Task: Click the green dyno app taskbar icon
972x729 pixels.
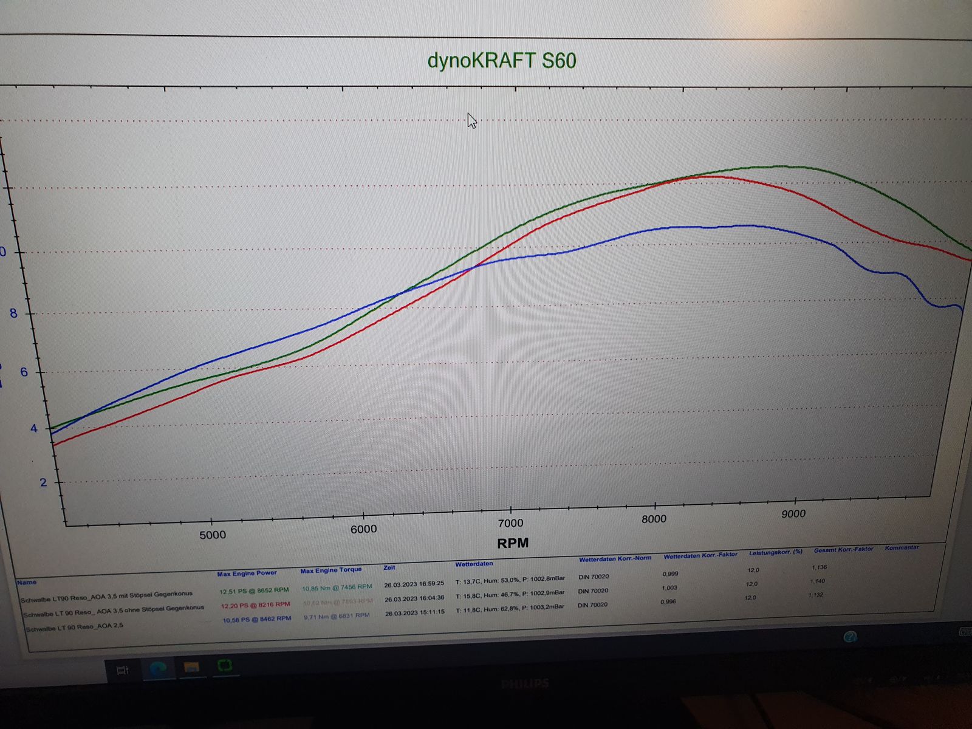Action: [225, 666]
